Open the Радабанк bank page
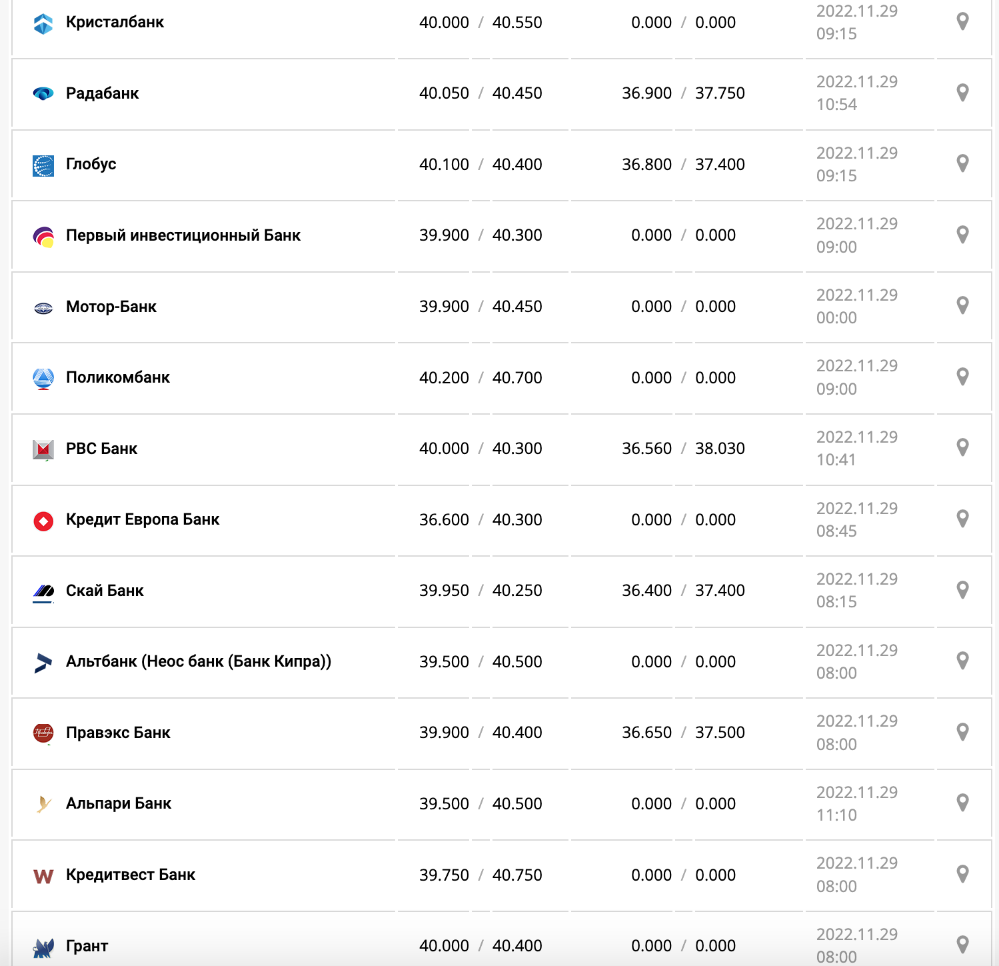 103,93
